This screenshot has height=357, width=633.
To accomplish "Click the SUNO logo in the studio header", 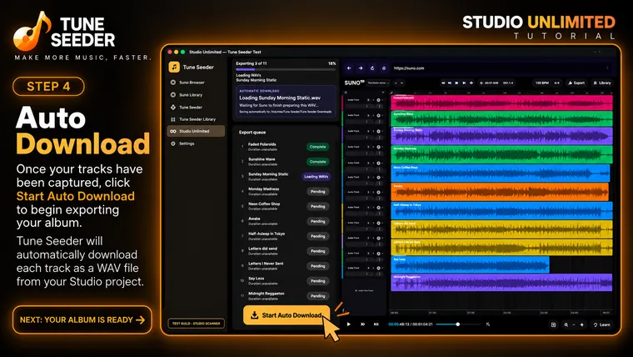I will (354, 83).
